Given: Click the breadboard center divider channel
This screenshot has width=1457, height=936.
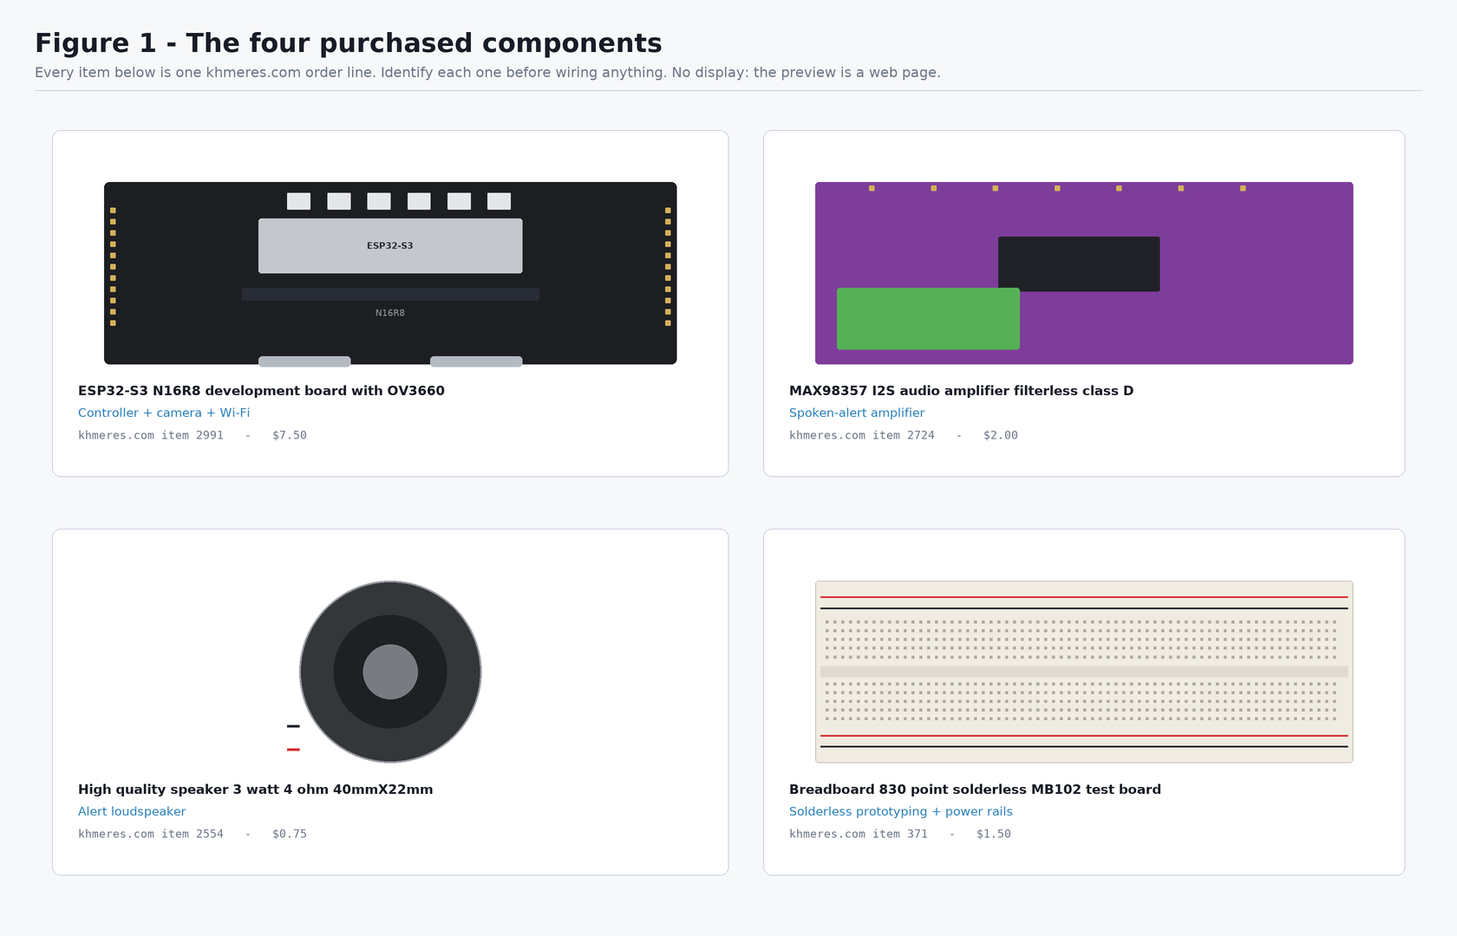Looking at the screenshot, I should coord(1084,672).
